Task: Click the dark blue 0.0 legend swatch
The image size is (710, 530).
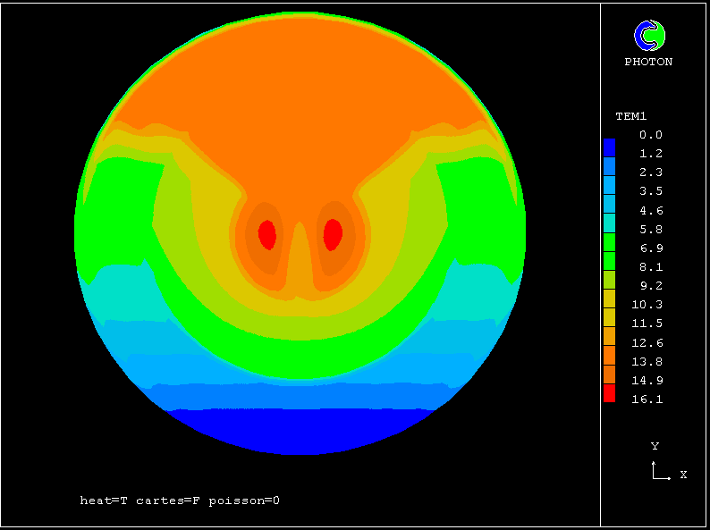Action: click(609, 144)
